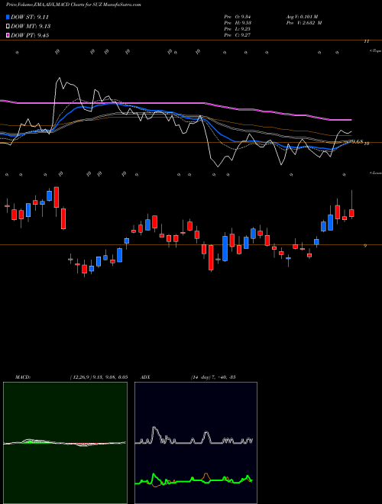Click the MACD panel title
Viewport: 382px width, 504px height.
coord(22,377)
